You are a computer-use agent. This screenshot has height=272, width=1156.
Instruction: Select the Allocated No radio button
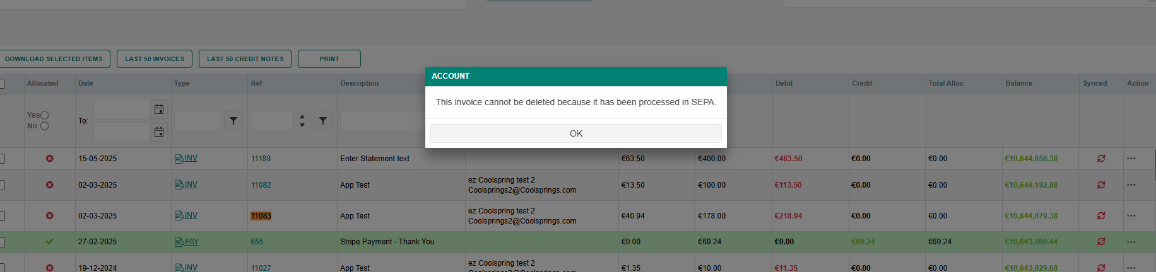click(x=45, y=126)
